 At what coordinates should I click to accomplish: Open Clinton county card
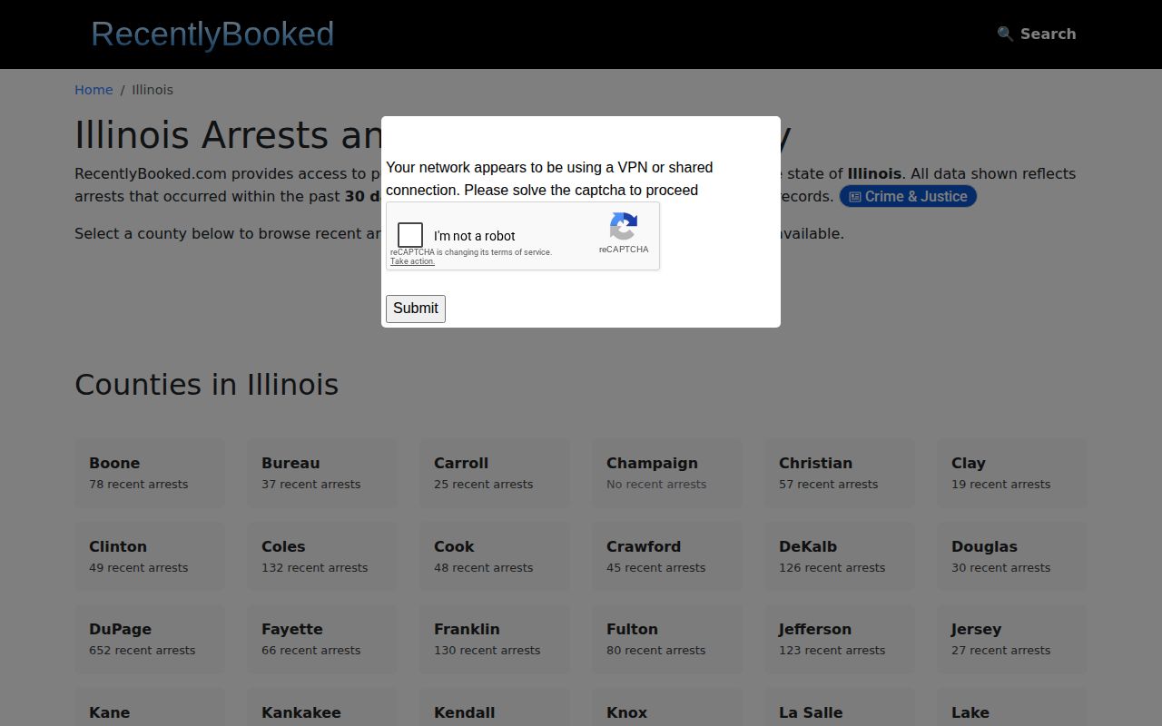pos(150,556)
